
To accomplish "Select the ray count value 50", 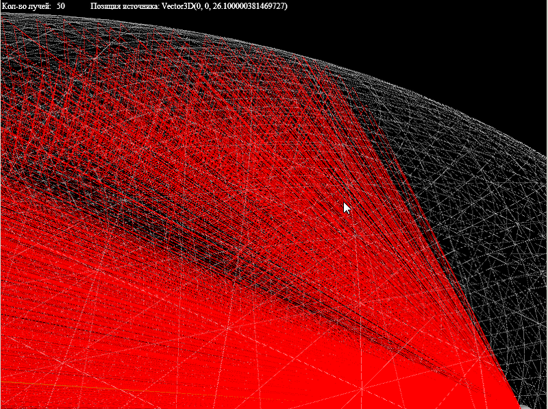I will (x=61, y=6).
